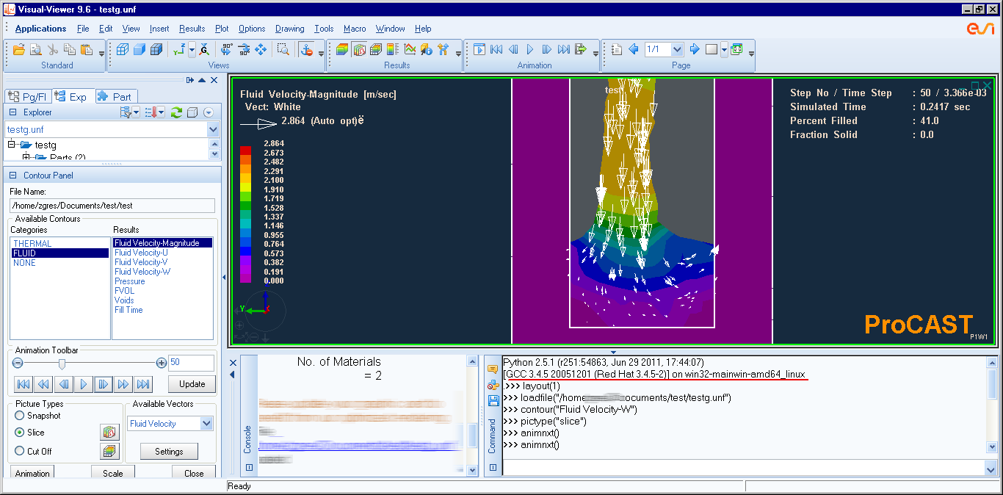Play animation forward from Animation toolbar
Viewport: 1003px width, 495px height.
(x=529, y=50)
